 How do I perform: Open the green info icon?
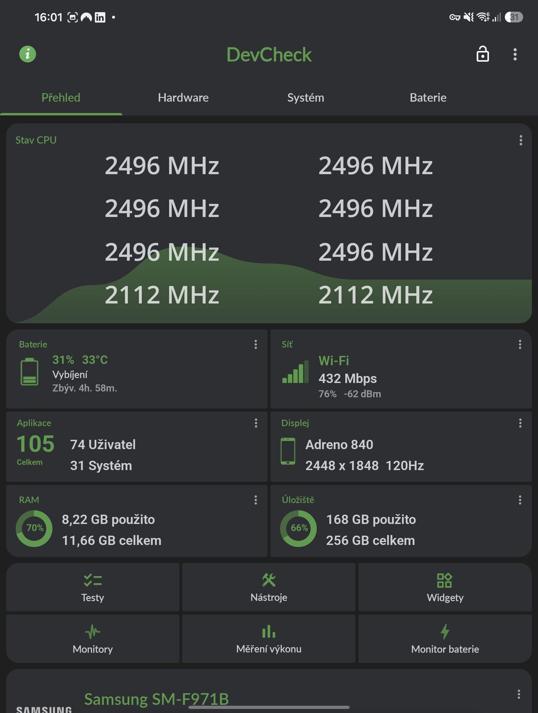click(28, 54)
